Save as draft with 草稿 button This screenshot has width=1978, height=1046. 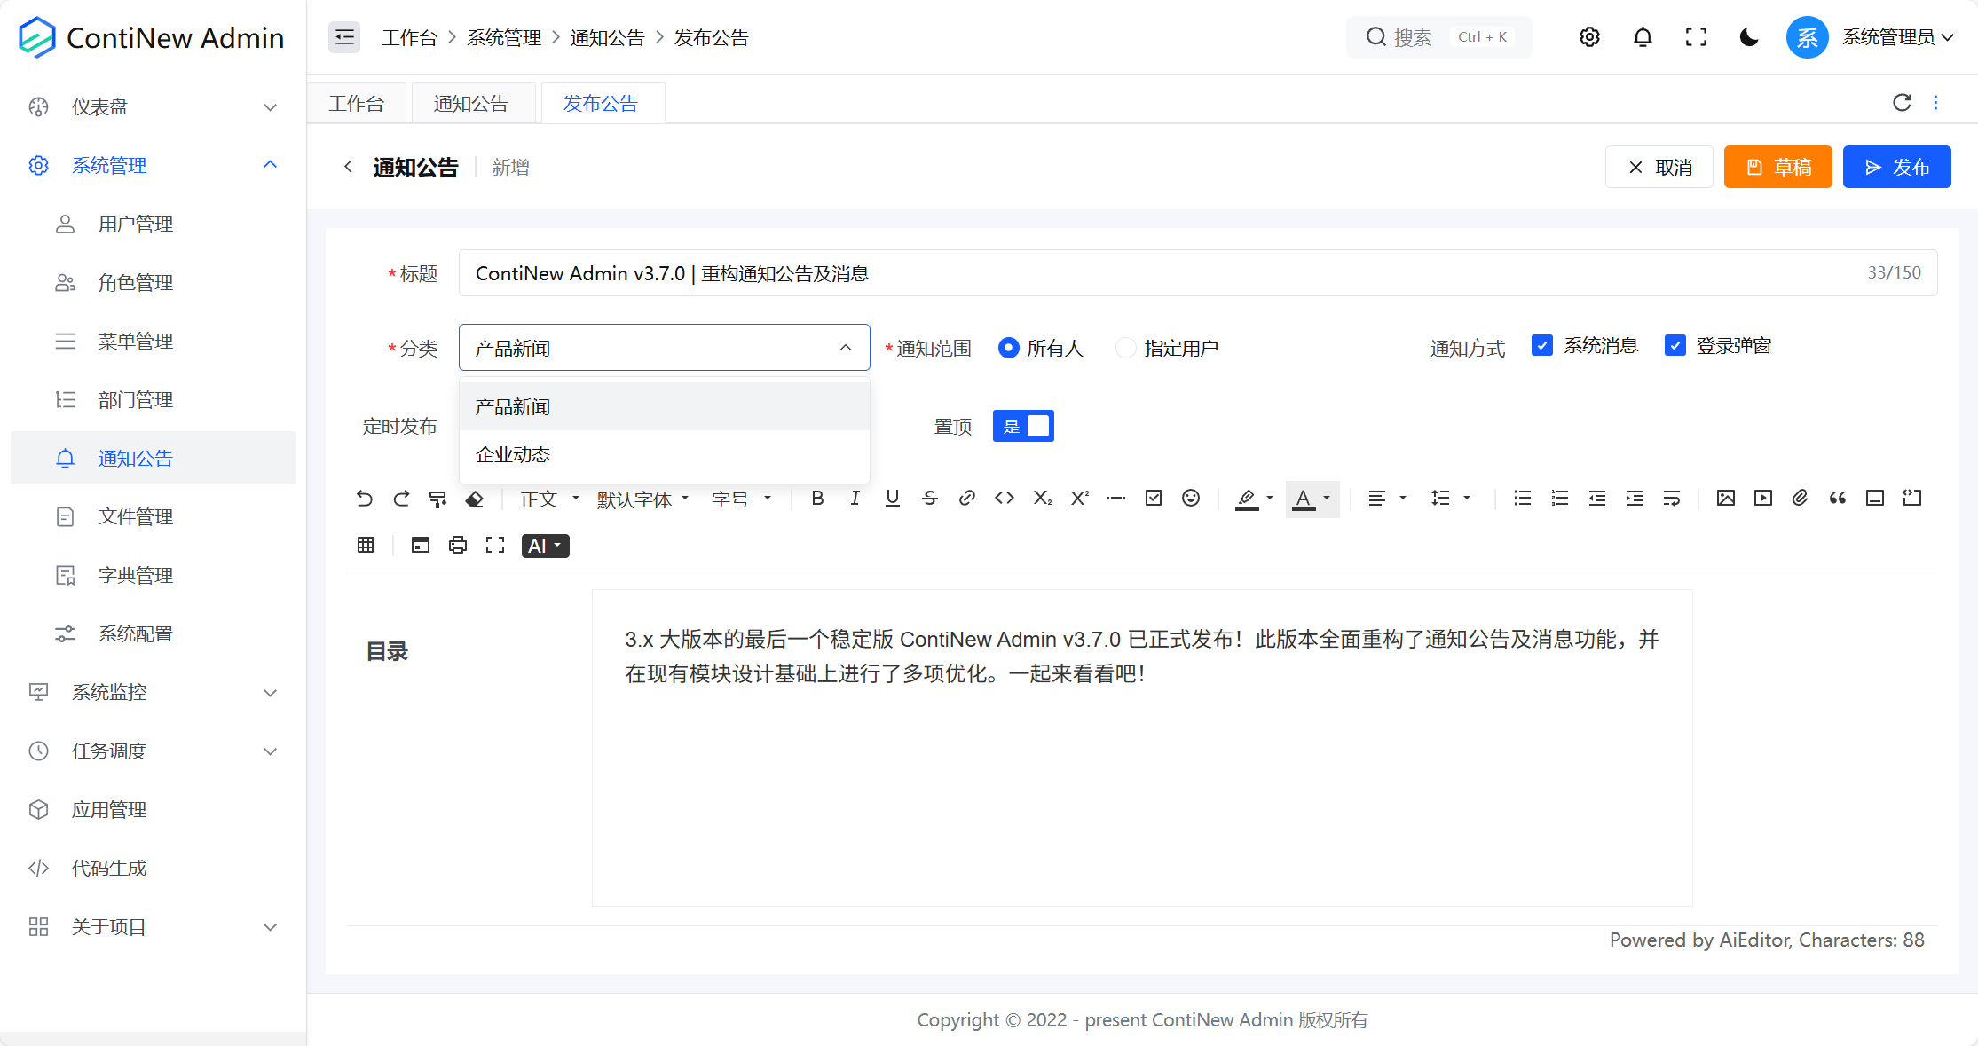1777,167
